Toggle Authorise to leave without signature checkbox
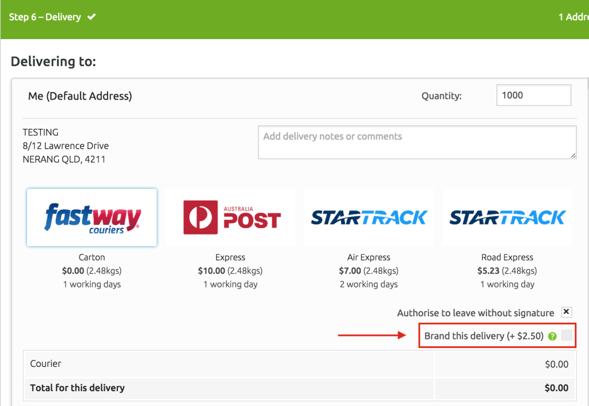Screen dimensions: 589x406 [567, 312]
